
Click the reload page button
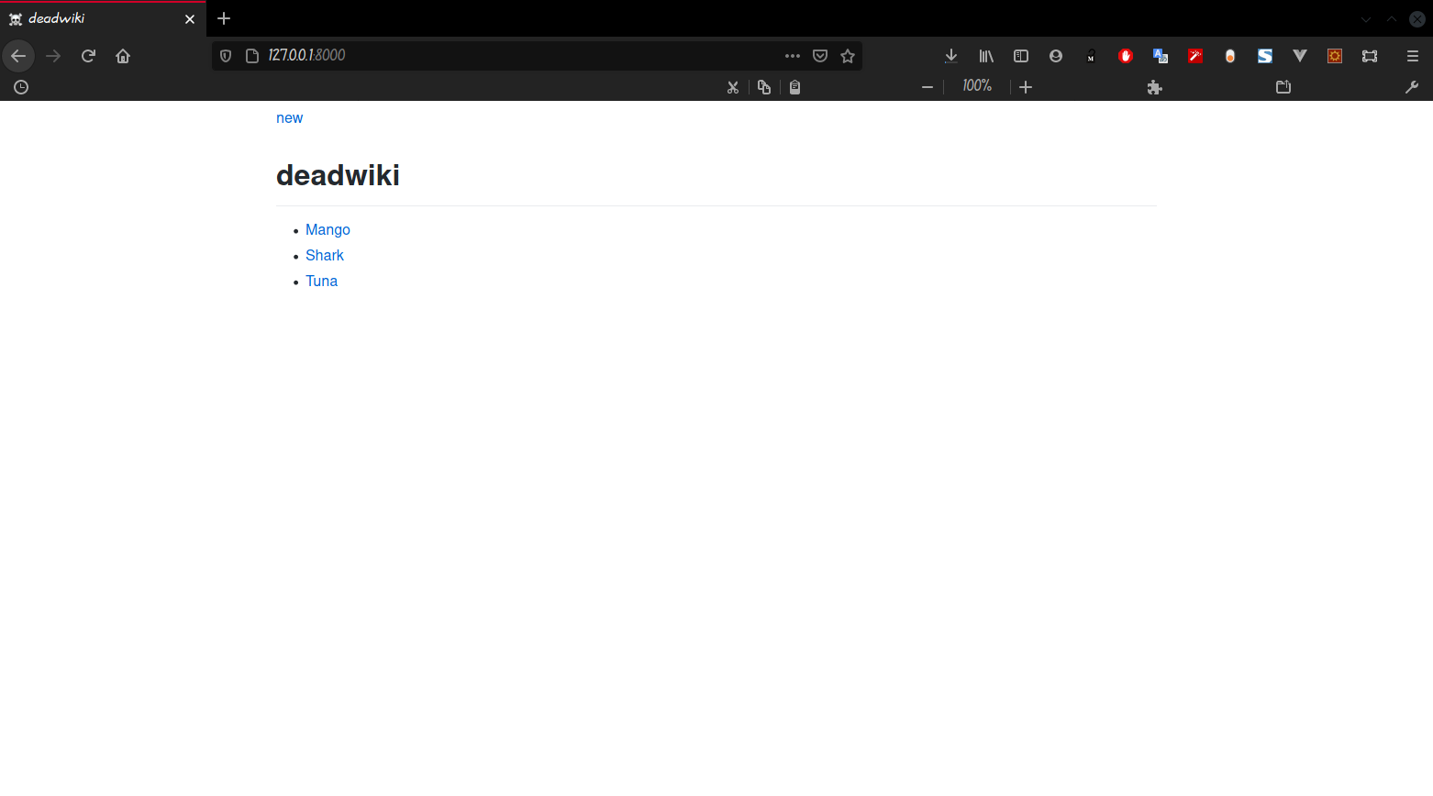(88, 56)
